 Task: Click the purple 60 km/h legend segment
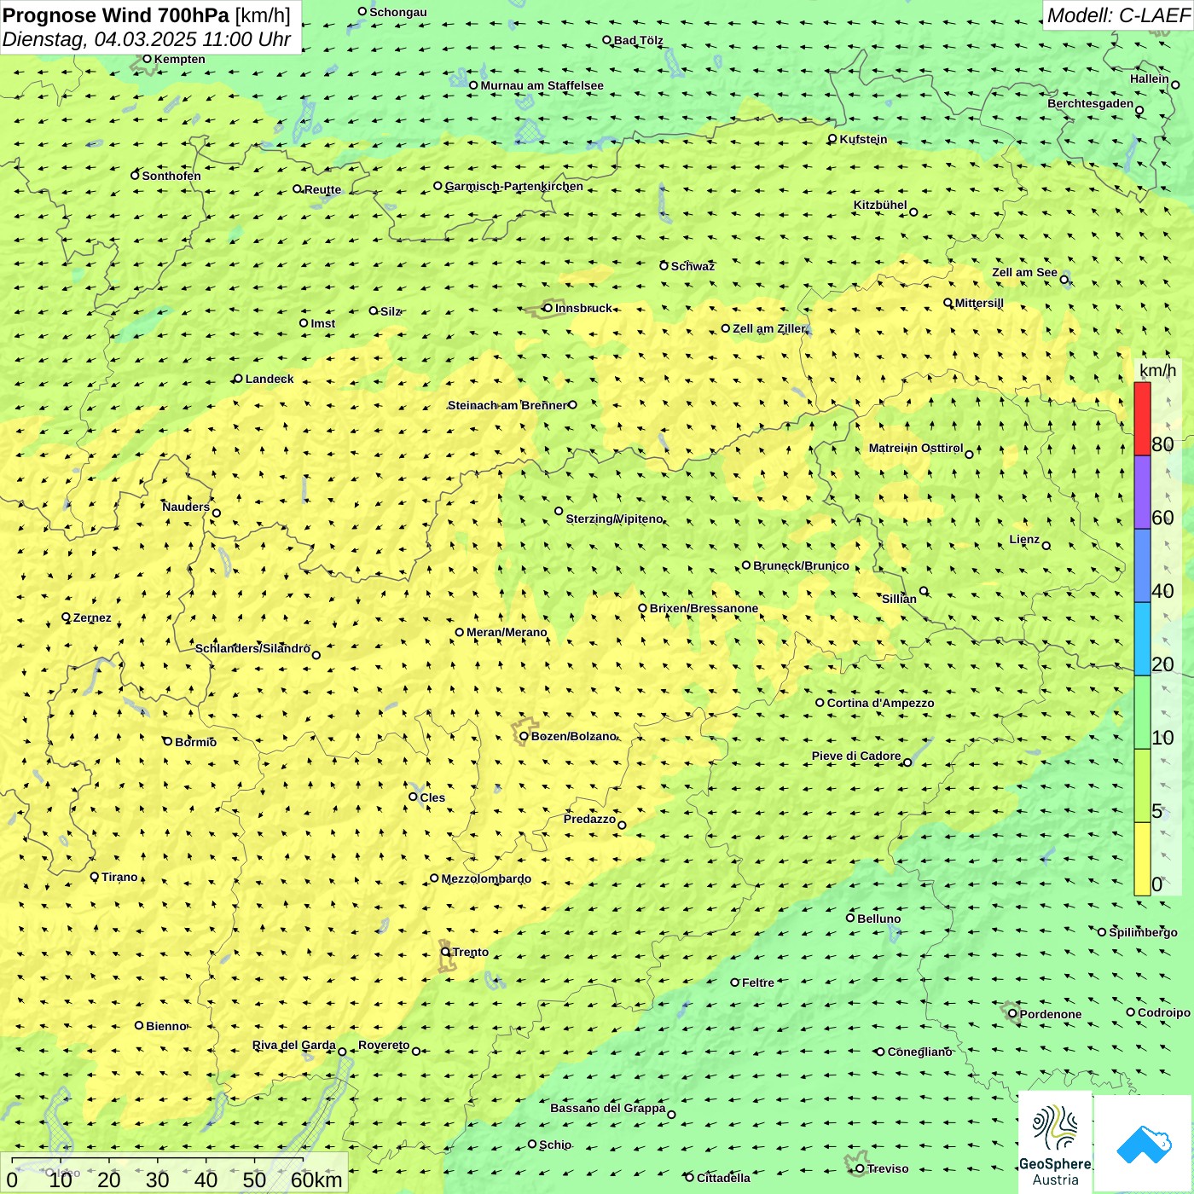coord(1142,492)
